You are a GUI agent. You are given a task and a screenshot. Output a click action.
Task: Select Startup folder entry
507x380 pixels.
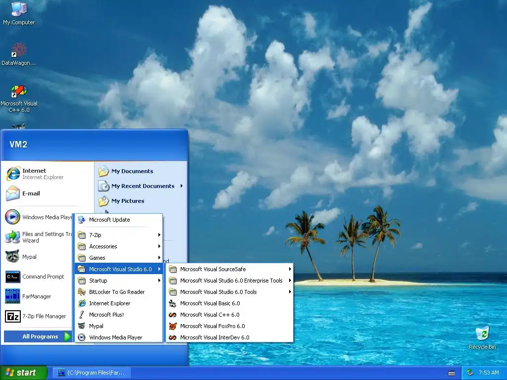pos(119,281)
